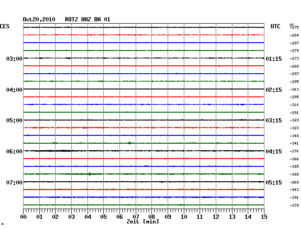Click the DC value -370
The width and height of the screenshot is (301, 229).
[x=294, y=151]
